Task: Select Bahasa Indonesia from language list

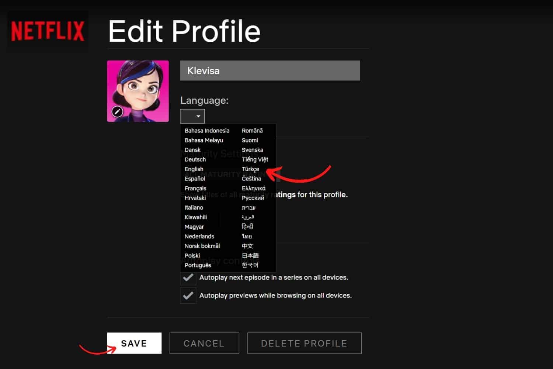Action: [x=207, y=131]
